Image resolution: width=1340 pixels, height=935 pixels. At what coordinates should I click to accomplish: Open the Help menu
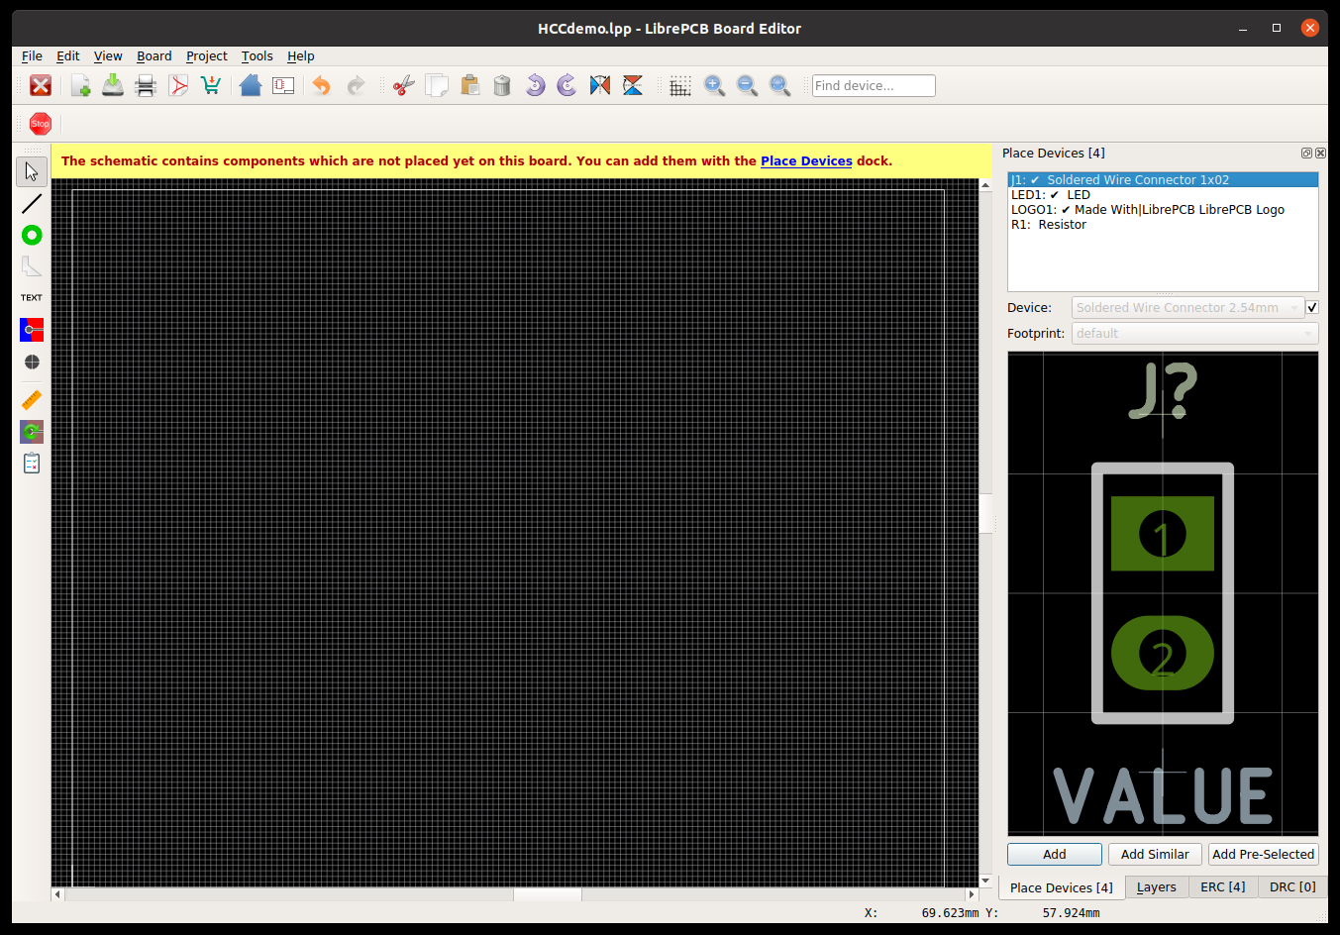click(x=301, y=56)
